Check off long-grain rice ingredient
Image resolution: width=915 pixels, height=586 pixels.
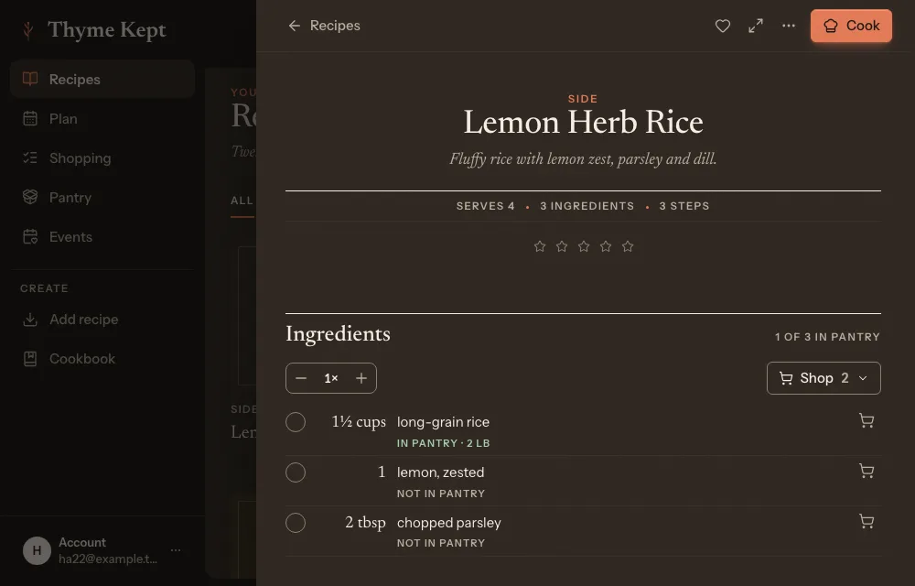tap(296, 422)
